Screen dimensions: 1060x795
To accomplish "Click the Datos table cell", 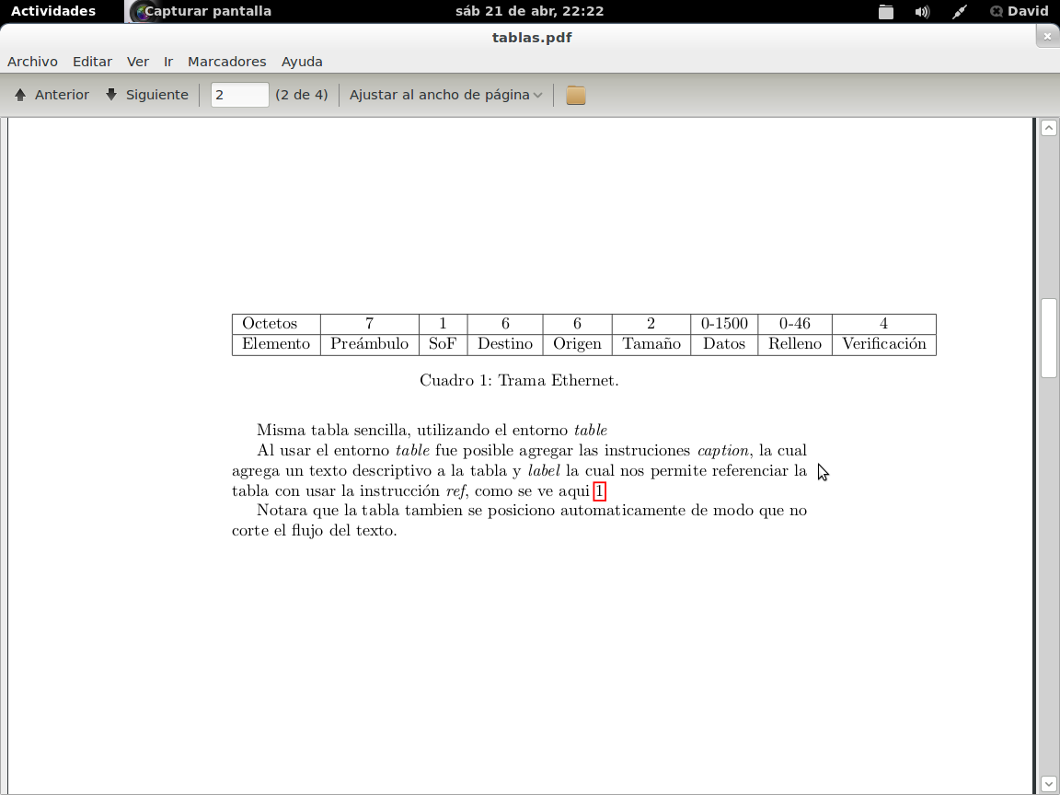I will (724, 344).
